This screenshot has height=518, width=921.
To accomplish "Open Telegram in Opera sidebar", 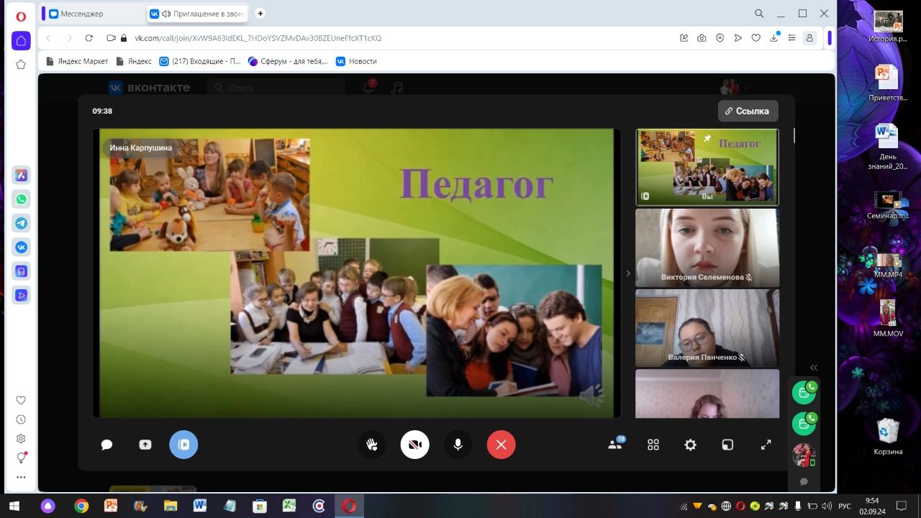I will [x=21, y=223].
